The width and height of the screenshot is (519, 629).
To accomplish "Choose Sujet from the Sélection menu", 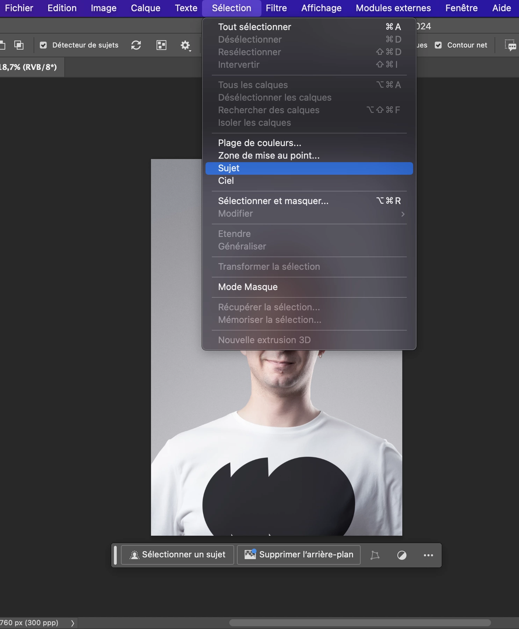I will pyautogui.click(x=309, y=168).
